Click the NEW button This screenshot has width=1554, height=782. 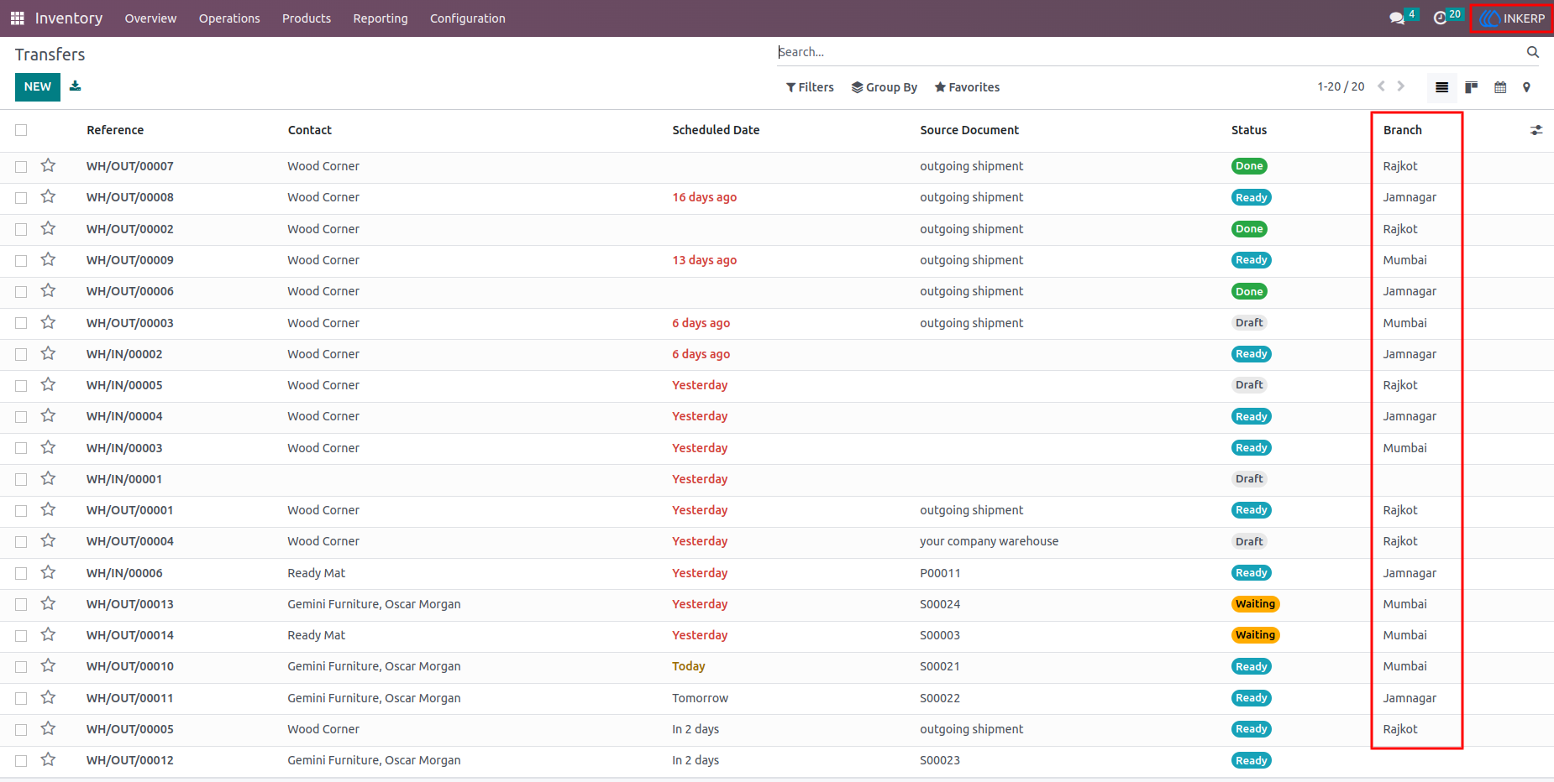tap(38, 86)
